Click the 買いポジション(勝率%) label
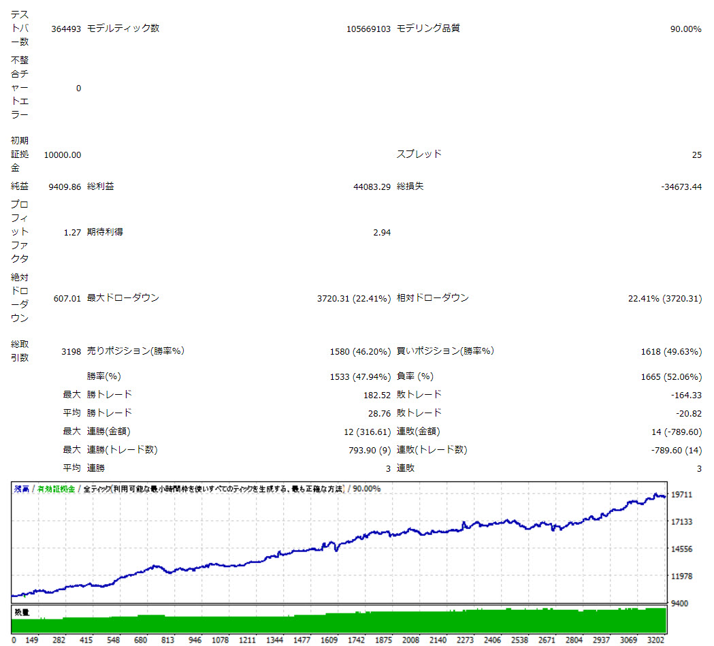 tap(445, 351)
